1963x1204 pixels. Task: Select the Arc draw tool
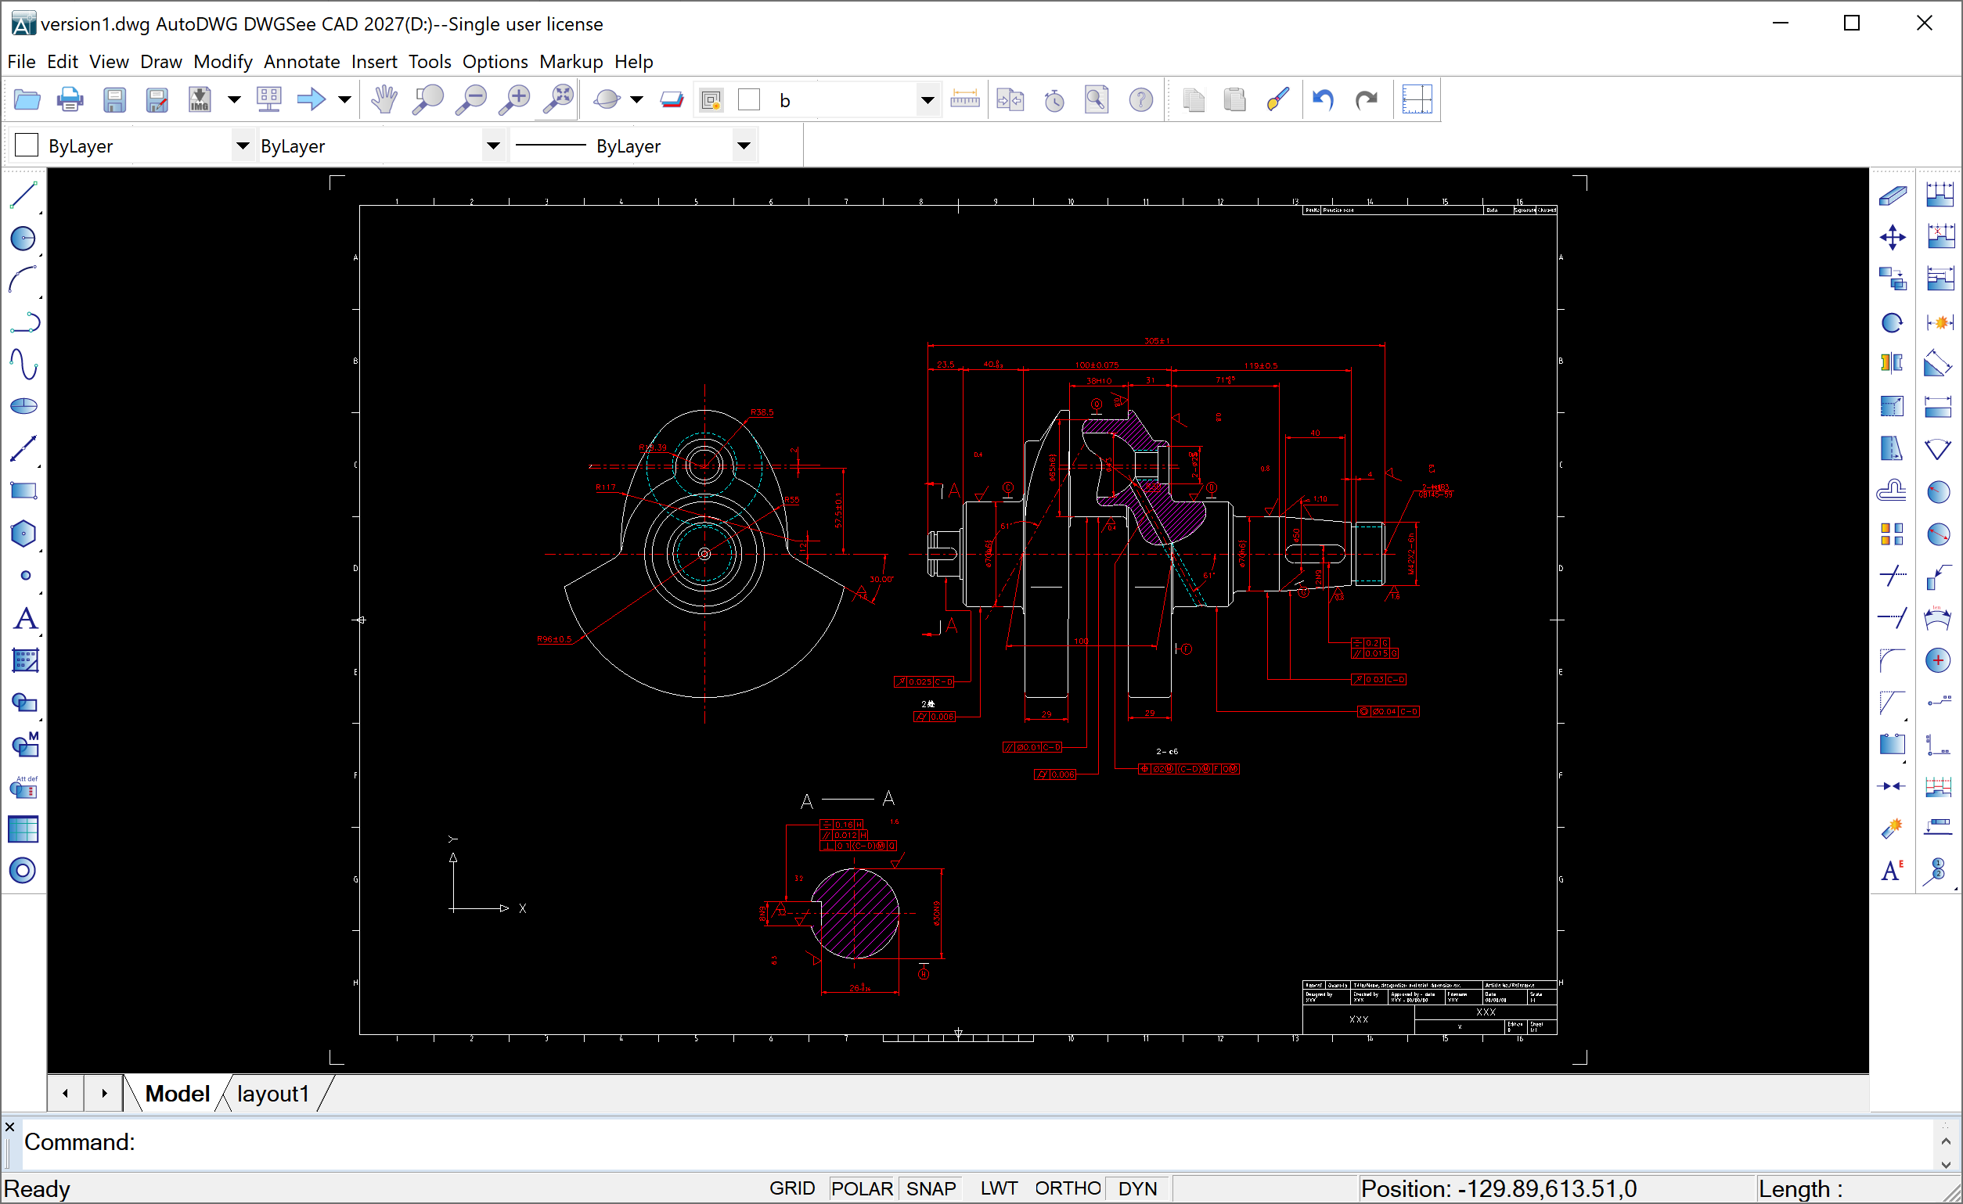point(24,280)
